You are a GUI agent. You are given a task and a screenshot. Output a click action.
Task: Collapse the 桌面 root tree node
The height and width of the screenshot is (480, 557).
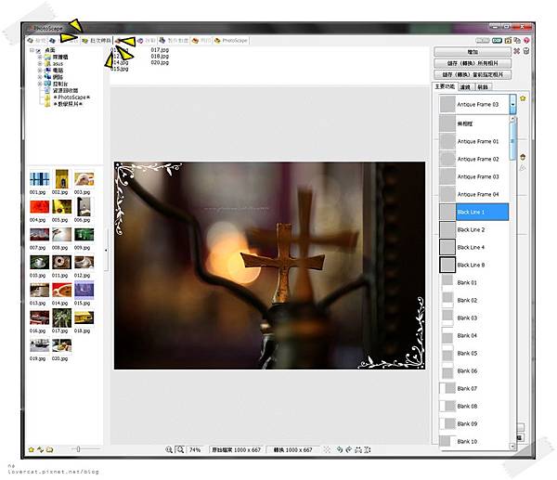pos(32,50)
